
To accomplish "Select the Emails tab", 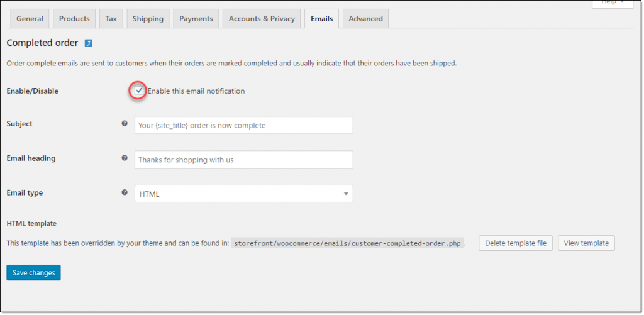I will pos(321,19).
